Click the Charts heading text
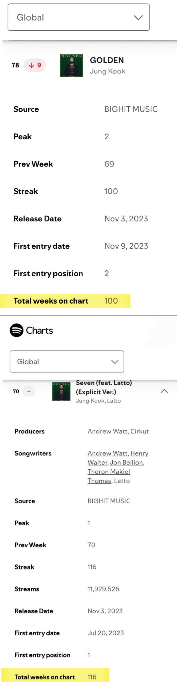177x682 pixels. (39, 331)
